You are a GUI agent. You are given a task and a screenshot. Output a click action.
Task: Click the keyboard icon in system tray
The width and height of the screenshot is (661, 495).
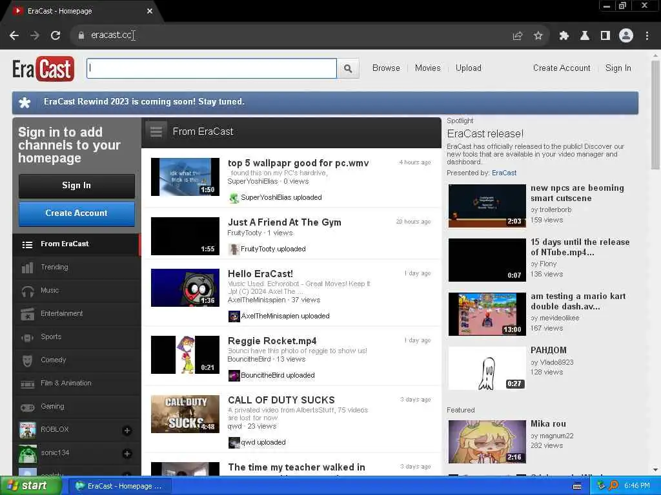(x=577, y=487)
